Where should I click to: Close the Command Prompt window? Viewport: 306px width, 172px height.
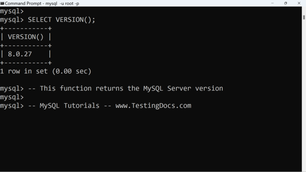click(x=298, y=3)
